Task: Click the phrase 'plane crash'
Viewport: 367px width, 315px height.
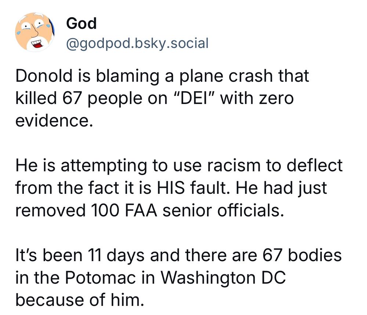Action: point(226,77)
